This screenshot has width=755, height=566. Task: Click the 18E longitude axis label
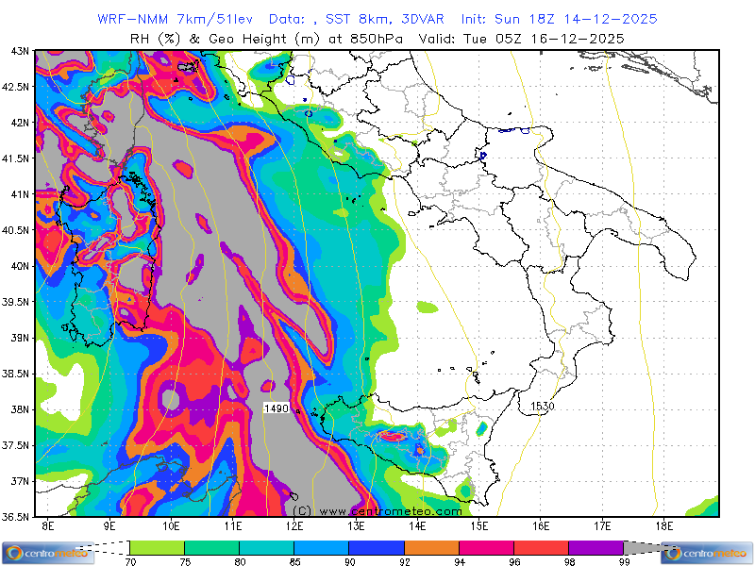click(663, 525)
